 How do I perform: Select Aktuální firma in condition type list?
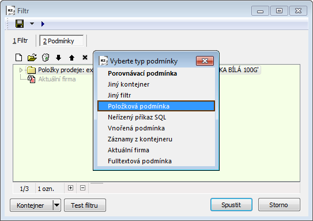pos(156,150)
